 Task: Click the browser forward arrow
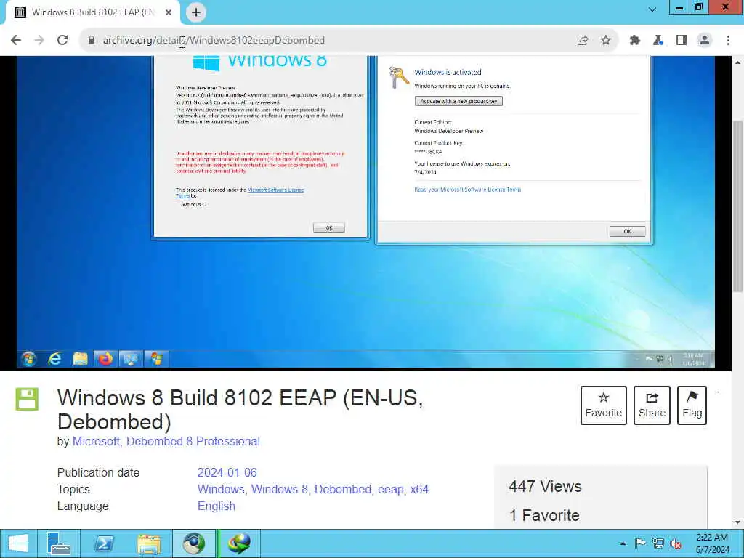39,41
